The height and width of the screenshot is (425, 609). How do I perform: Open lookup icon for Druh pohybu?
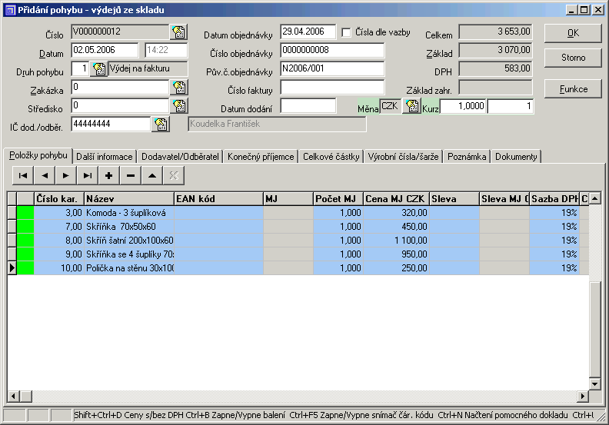[x=99, y=69]
